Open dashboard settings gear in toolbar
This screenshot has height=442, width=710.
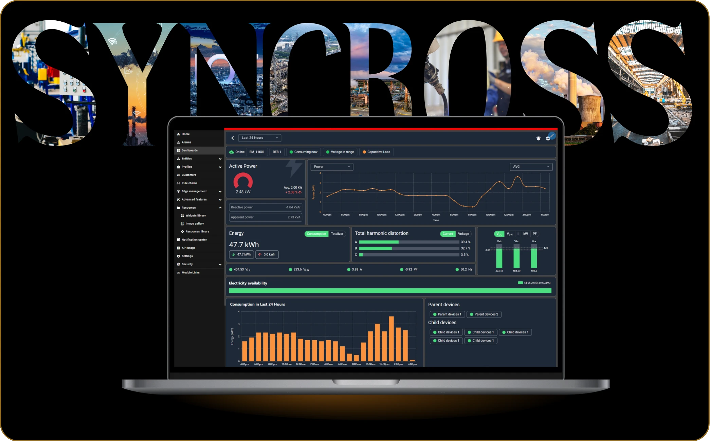pos(548,138)
